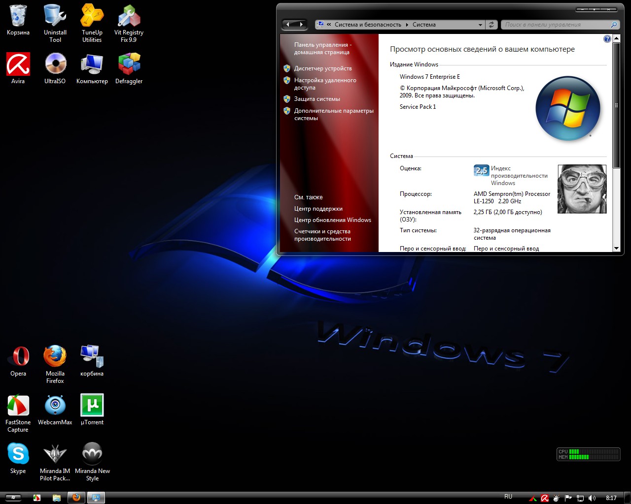Open Настройка удаленного доступа link

coord(325,84)
